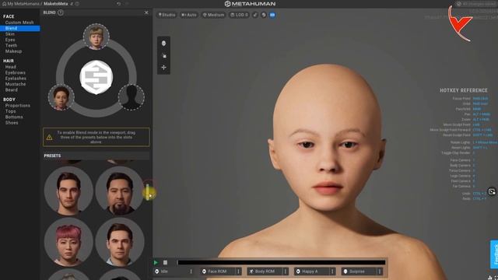Select the Sculpt tool in viewport toolbar

coord(163,55)
